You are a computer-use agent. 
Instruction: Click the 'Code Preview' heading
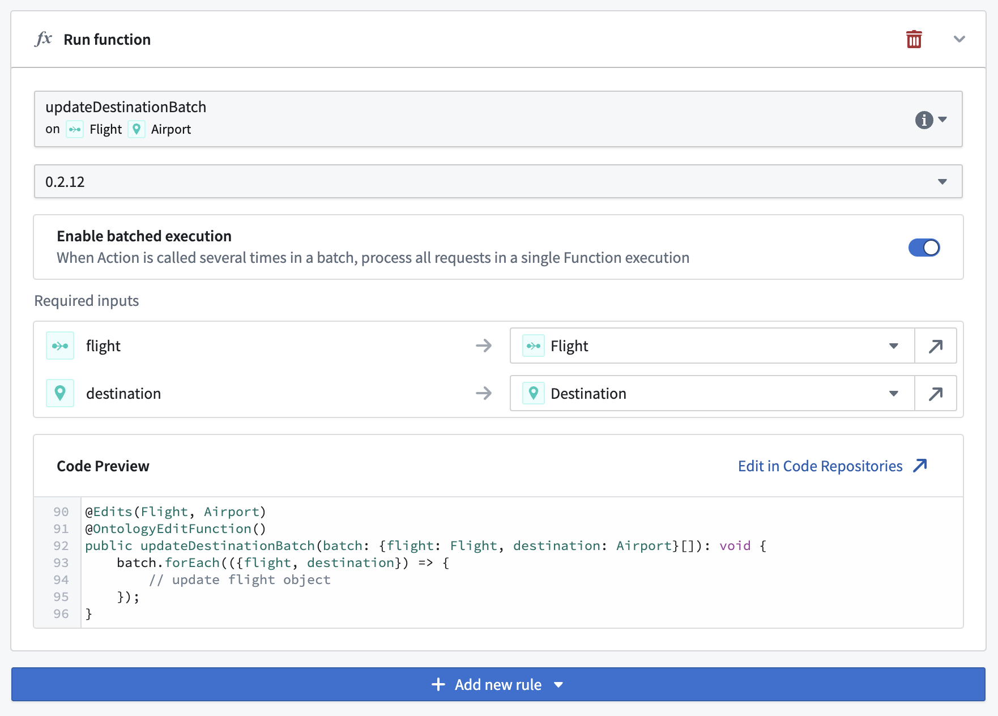103,466
